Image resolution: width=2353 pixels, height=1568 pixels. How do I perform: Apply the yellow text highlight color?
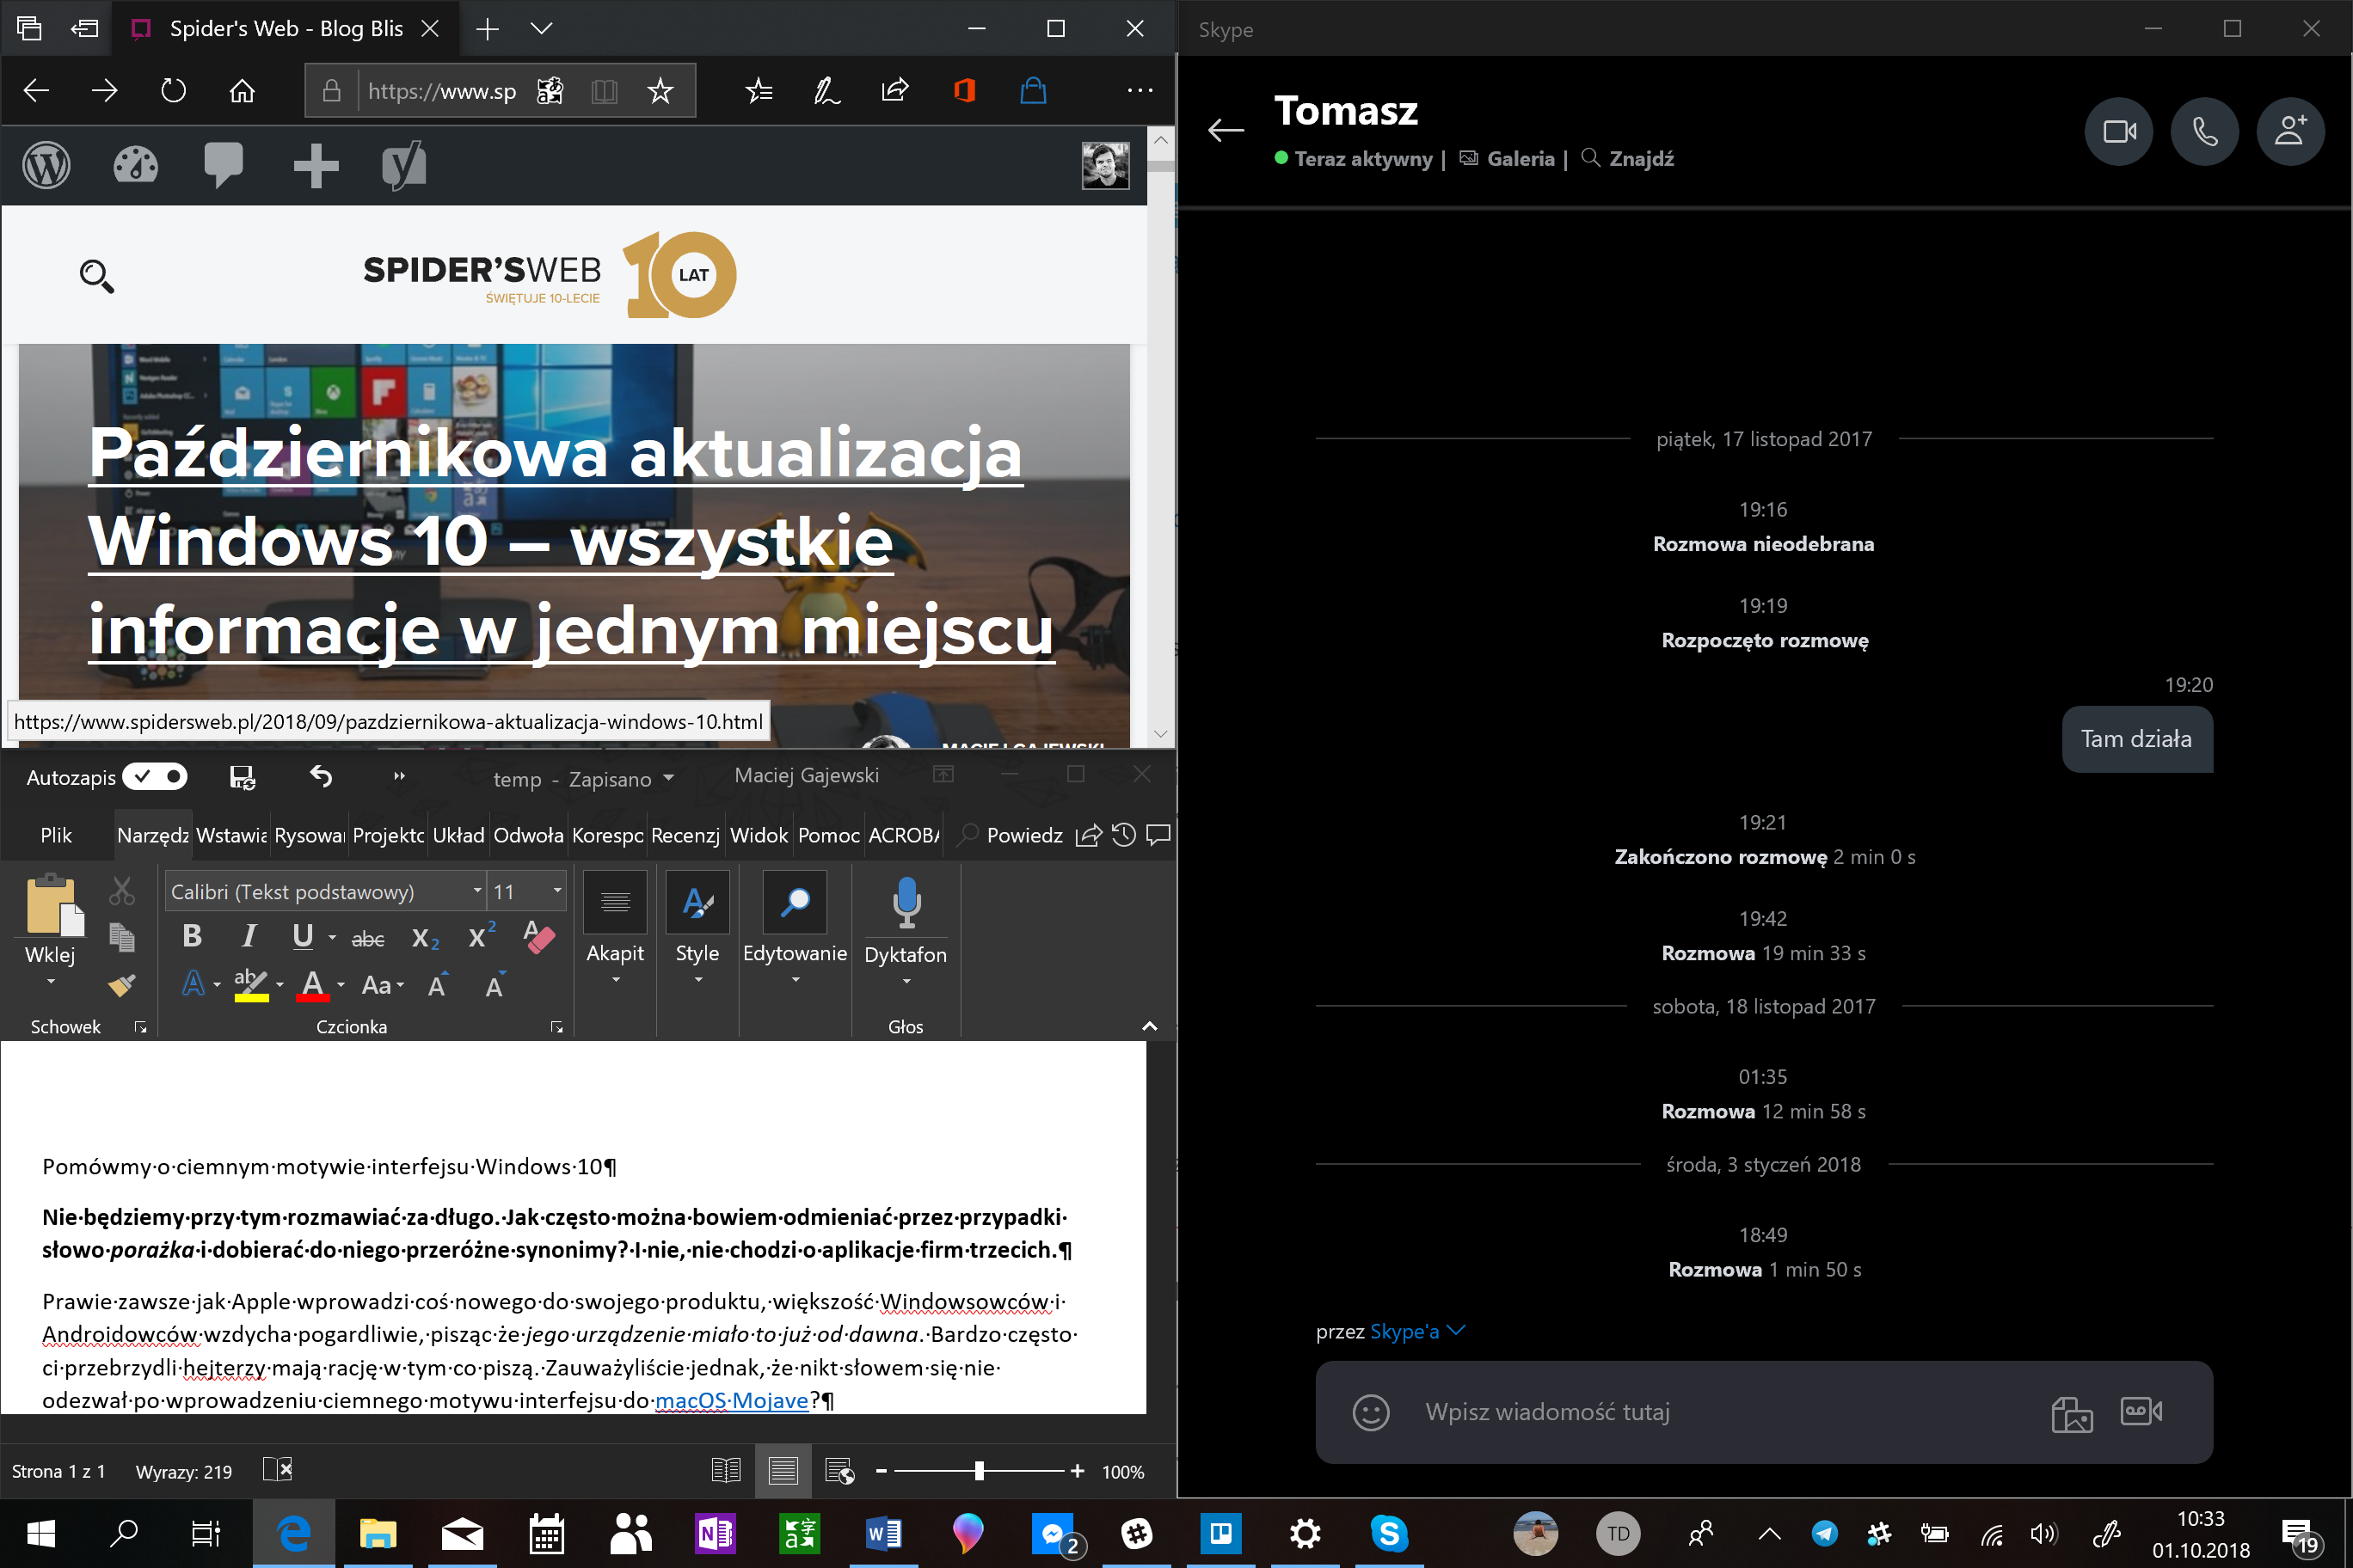tap(250, 986)
